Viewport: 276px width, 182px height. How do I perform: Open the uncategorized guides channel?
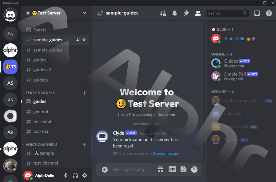click(56, 60)
